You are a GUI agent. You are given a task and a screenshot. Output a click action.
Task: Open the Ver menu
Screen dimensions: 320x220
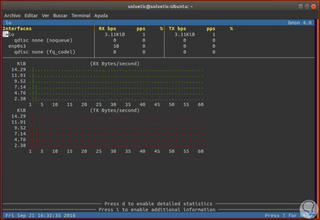click(45, 16)
